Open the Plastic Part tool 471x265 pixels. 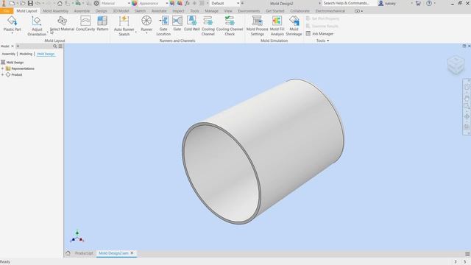(12, 24)
